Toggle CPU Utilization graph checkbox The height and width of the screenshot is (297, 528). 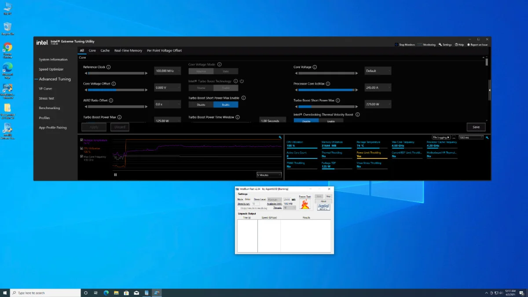[x=81, y=148]
